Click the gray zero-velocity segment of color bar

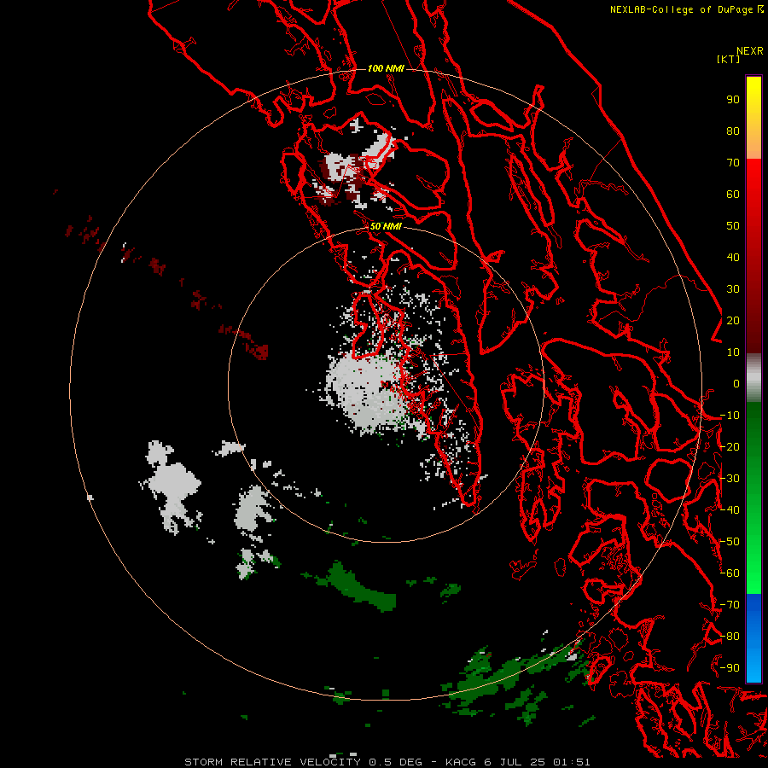(753, 378)
